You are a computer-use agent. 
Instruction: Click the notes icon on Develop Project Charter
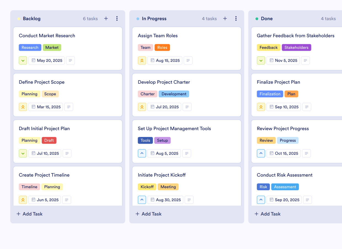coord(187,107)
